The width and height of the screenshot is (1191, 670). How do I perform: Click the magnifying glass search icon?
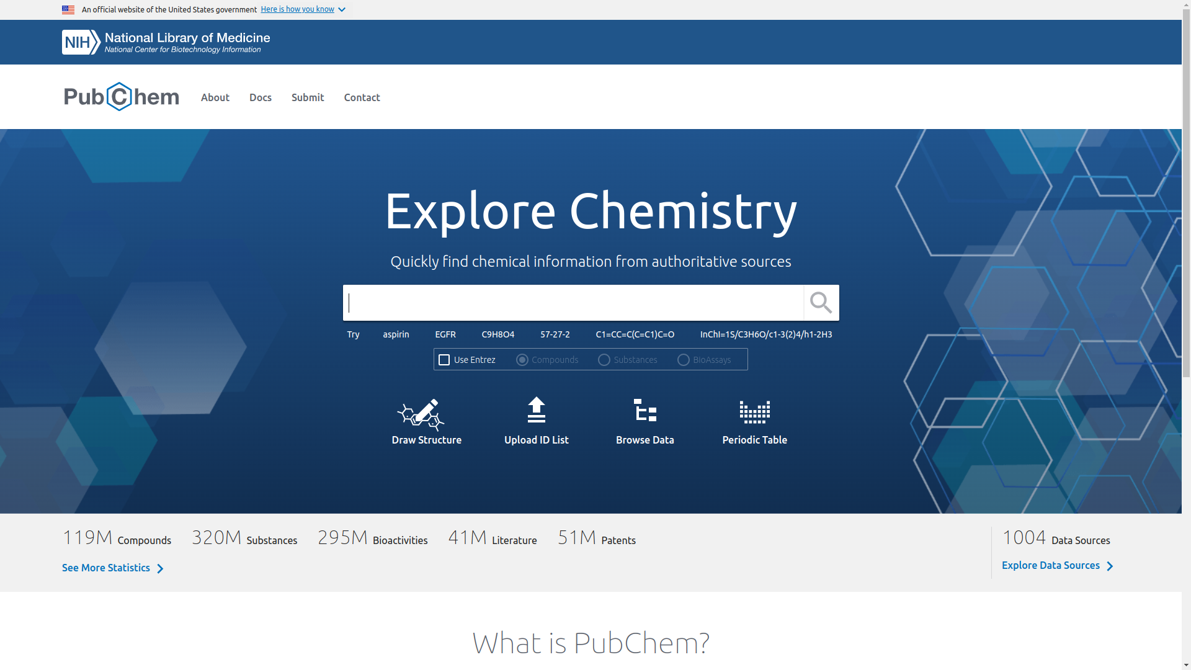tap(821, 302)
